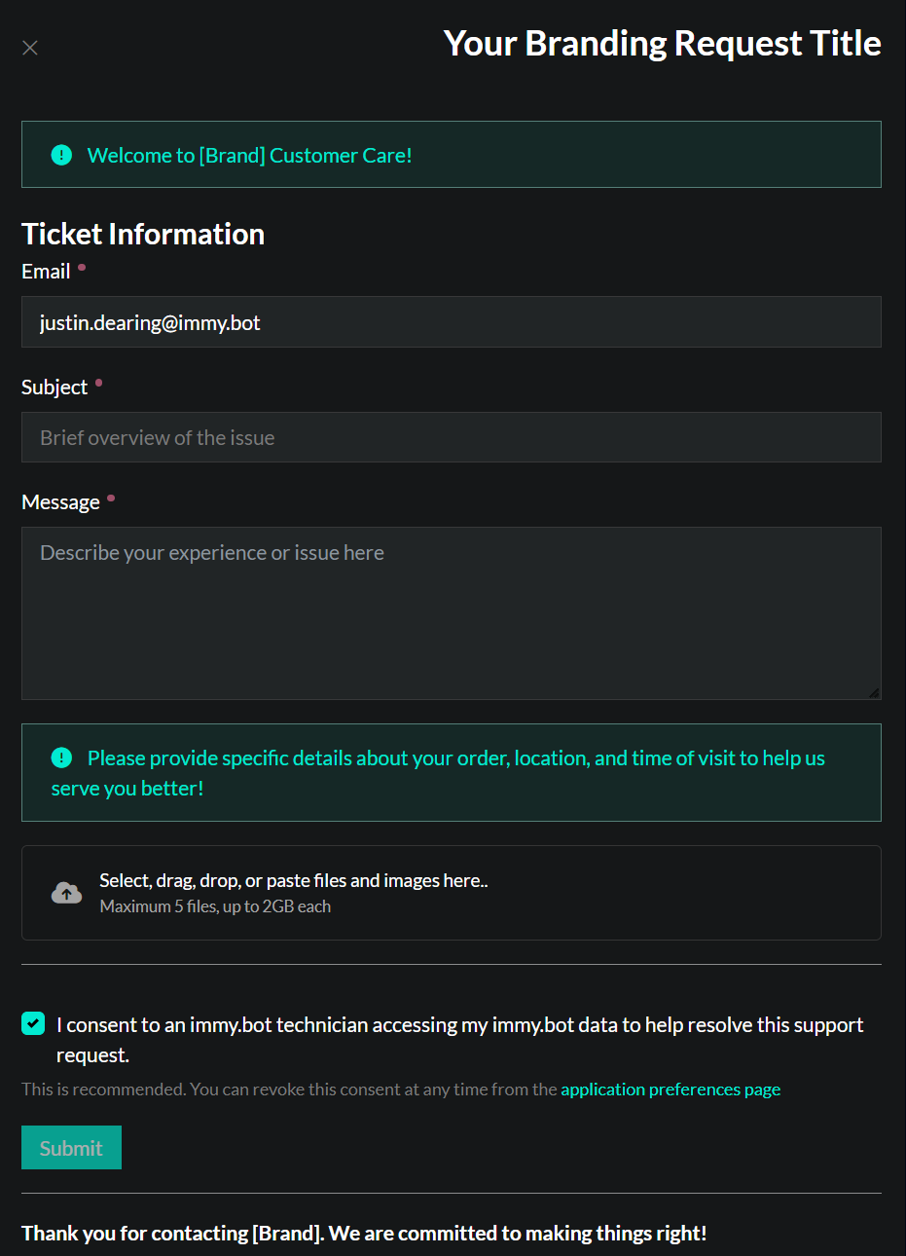Click the 'Your Branding Request Title' header

[x=663, y=44]
